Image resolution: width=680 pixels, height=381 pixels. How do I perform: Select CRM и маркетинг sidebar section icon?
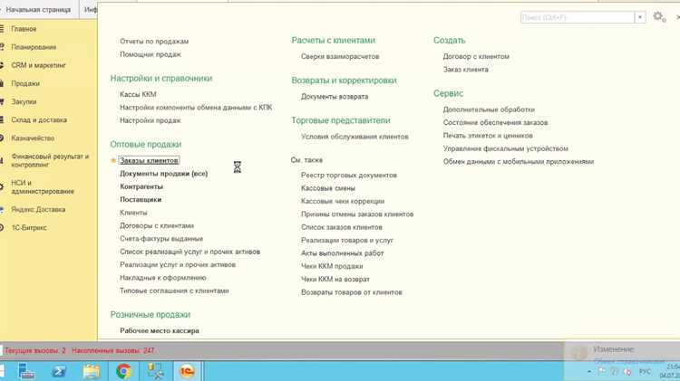point(2,65)
